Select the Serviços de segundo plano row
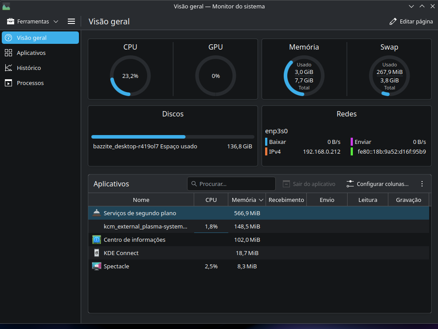 (x=258, y=213)
